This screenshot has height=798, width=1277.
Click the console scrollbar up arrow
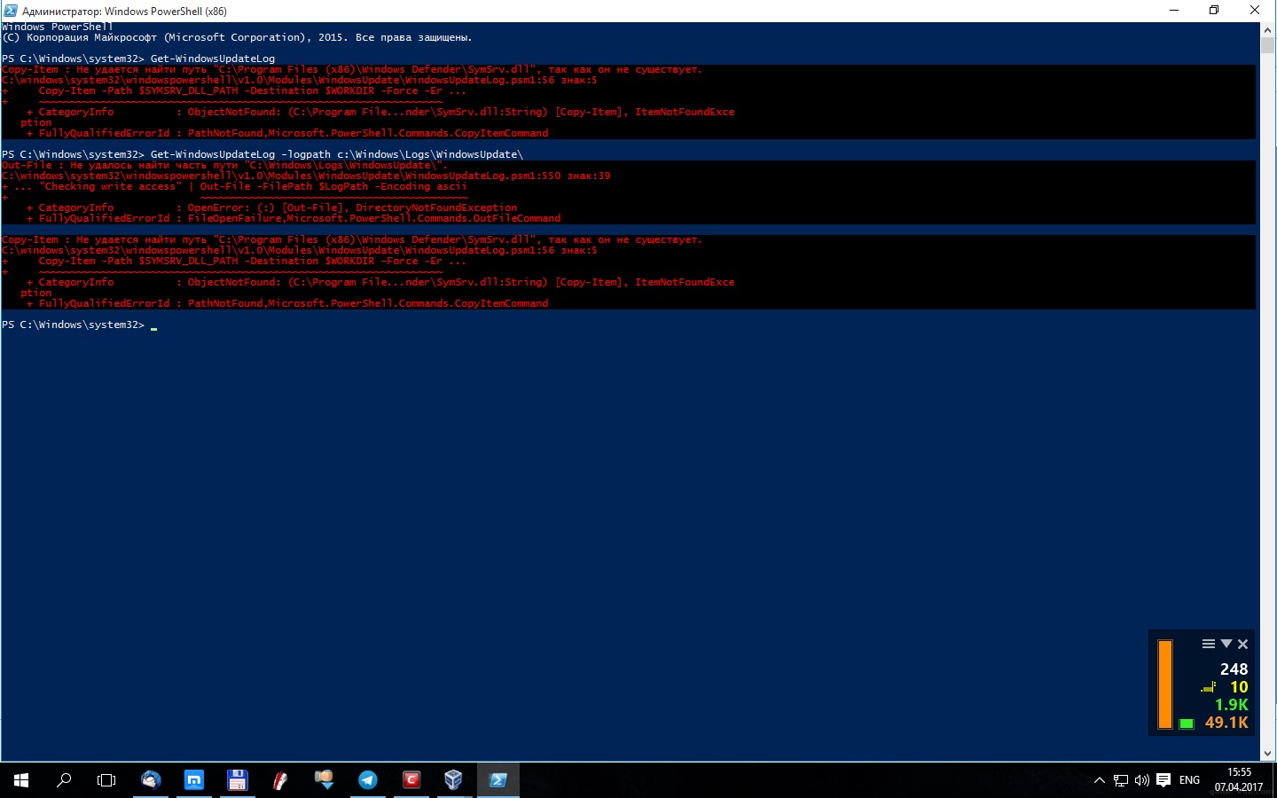click(1267, 29)
